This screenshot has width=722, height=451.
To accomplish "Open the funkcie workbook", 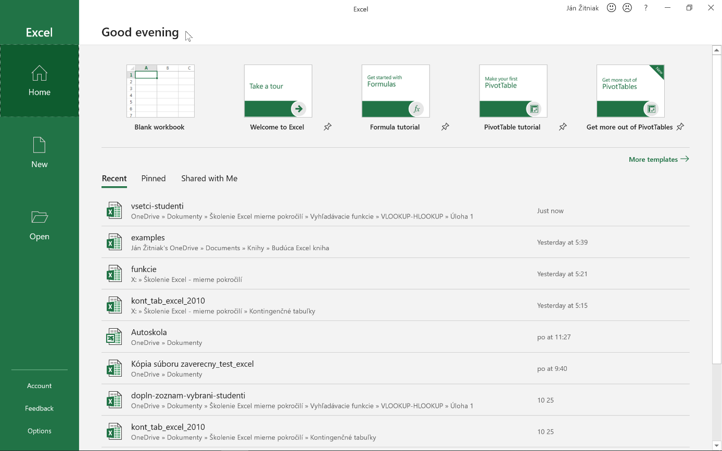I will pos(396,274).
